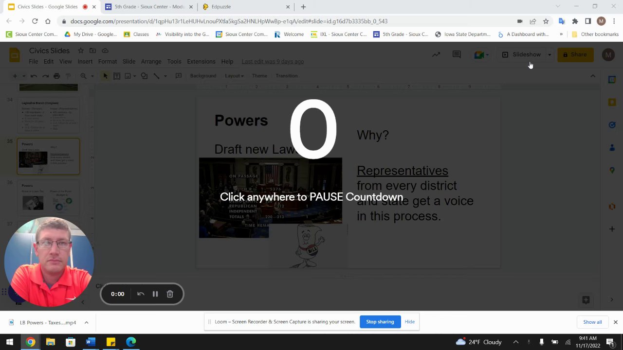This screenshot has width=623, height=350.
Task: Restart the Loom recording
Action: (141, 294)
